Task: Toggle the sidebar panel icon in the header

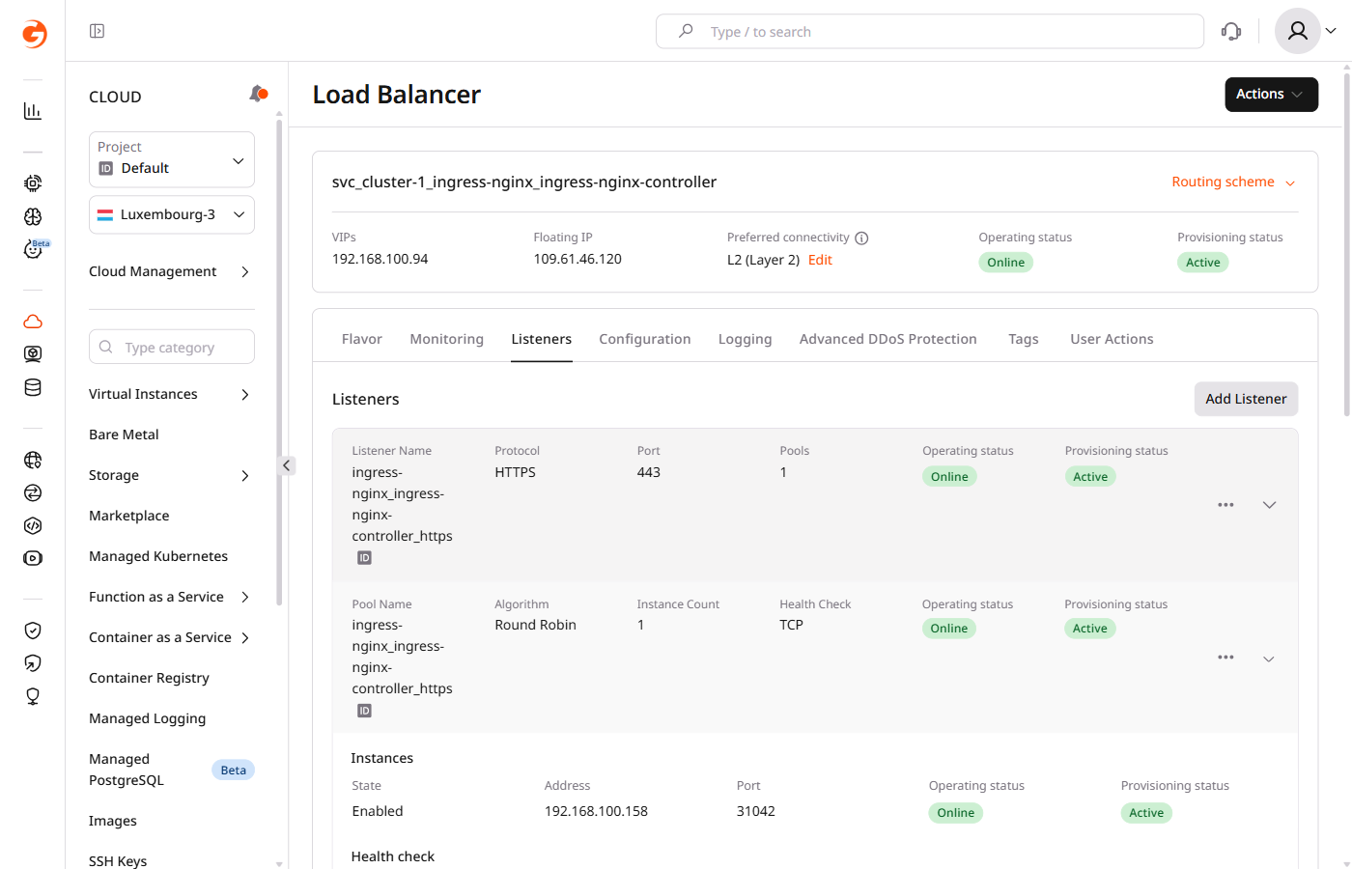Action: coord(97,31)
